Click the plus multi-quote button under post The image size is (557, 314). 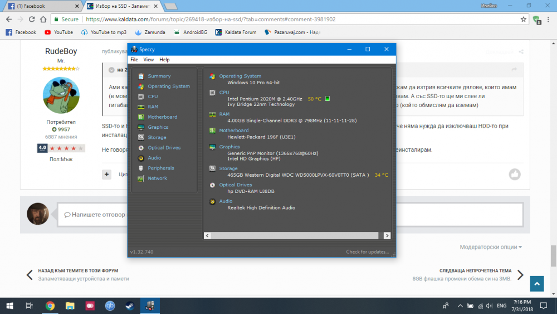pyautogui.click(x=106, y=174)
